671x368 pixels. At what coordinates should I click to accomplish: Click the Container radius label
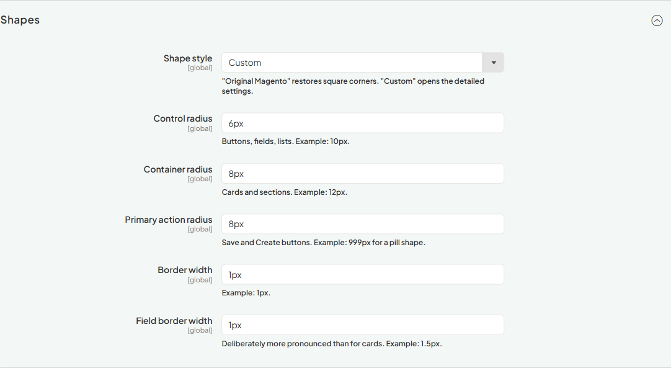click(x=178, y=169)
